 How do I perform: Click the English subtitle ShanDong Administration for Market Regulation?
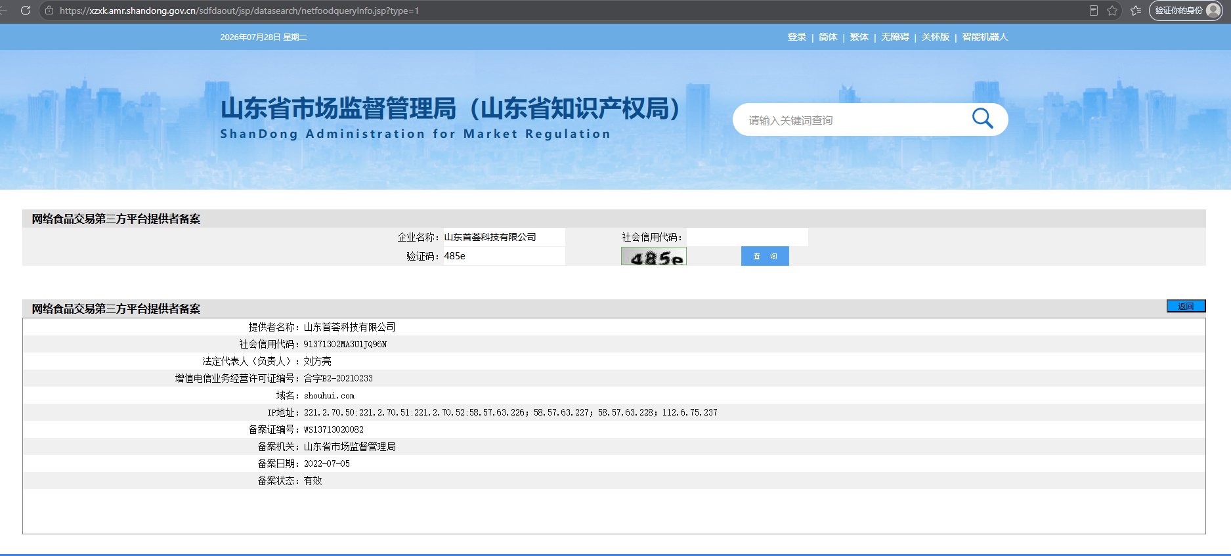click(x=415, y=134)
